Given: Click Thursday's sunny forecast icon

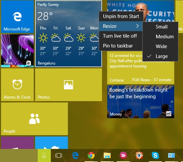Looking at the screenshot, I should coord(43,38).
